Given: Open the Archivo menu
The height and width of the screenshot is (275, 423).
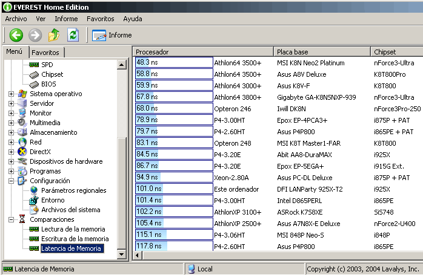Looking at the screenshot, I should click(x=16, y=19).
